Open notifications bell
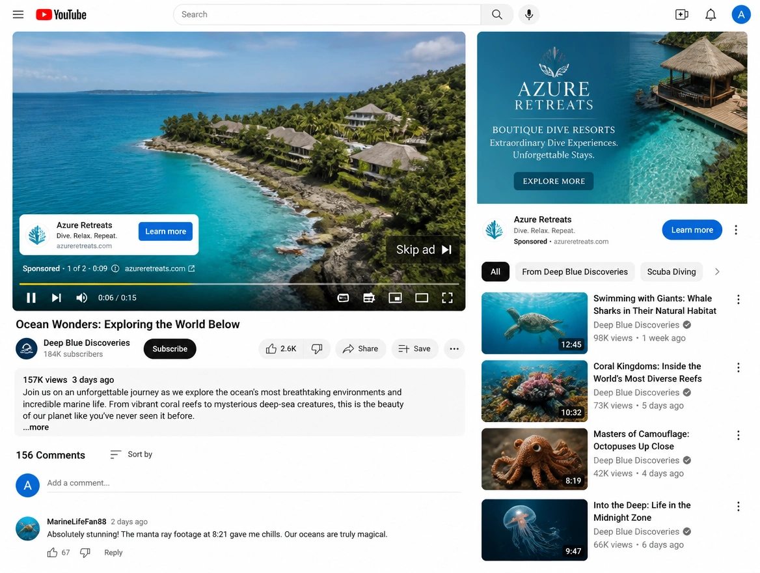Image resolution: width=760 pixels, height=573 pixels. tap(710, 14)
